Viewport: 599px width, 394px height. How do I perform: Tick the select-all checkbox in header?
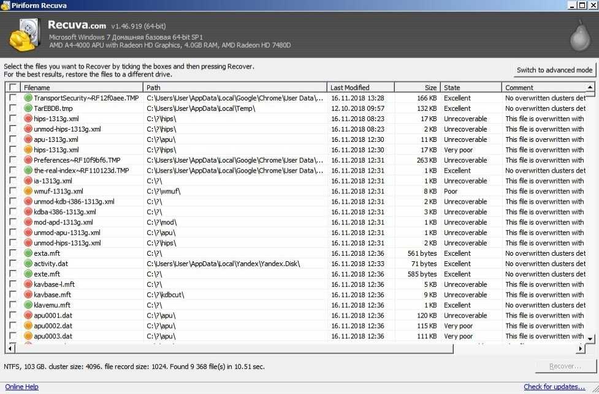point(13,87)
